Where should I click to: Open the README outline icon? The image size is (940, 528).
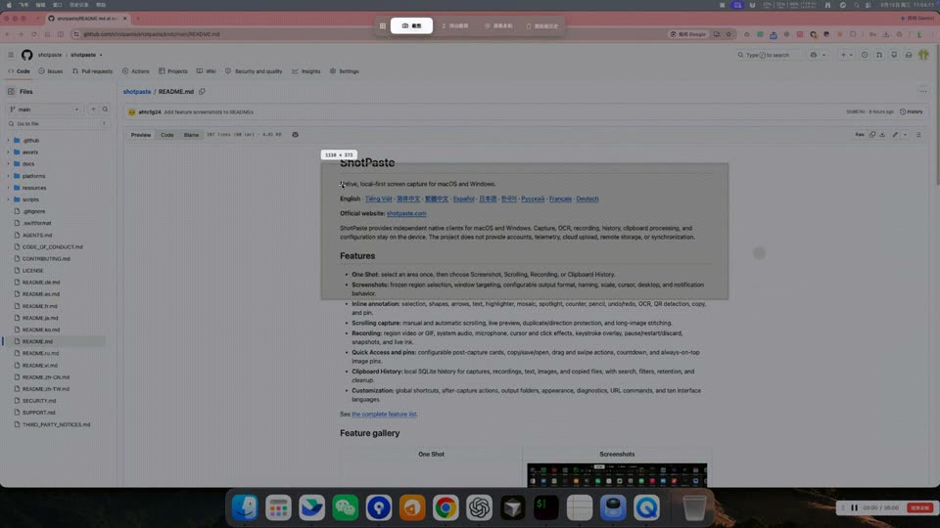coord(918,135)
